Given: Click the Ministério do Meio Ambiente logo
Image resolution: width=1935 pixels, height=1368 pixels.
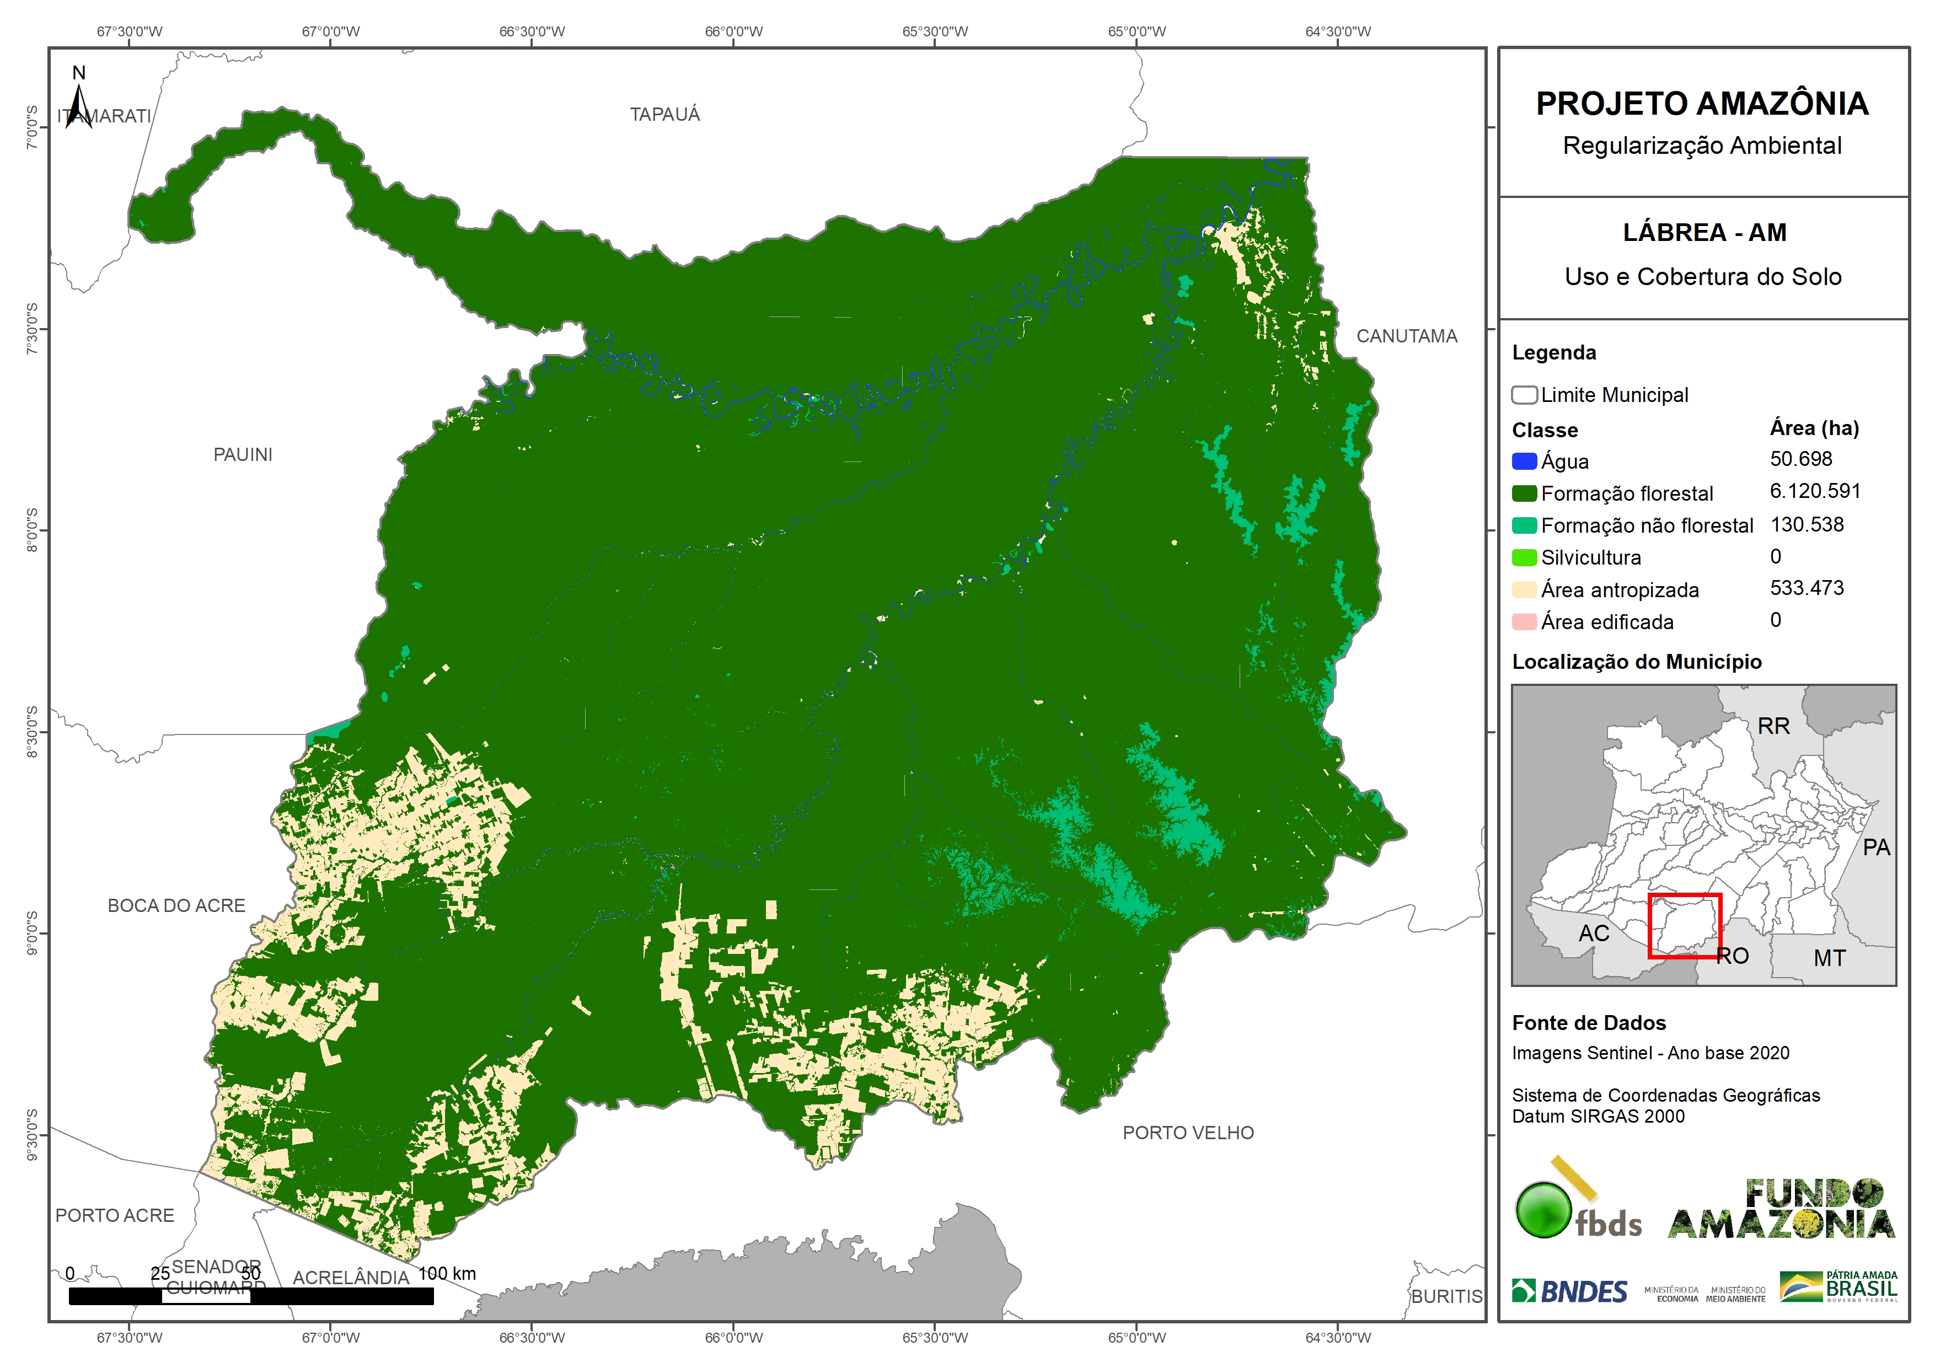Looking at the screenshot, I should pos(1735,1294).
